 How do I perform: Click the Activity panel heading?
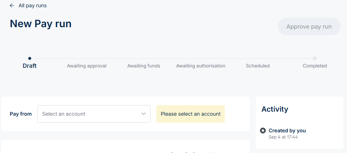click(274, 109)
